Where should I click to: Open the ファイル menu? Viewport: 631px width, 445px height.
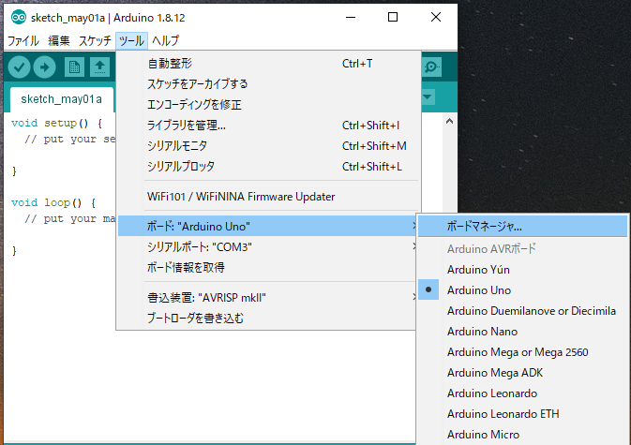click(23, 40)
